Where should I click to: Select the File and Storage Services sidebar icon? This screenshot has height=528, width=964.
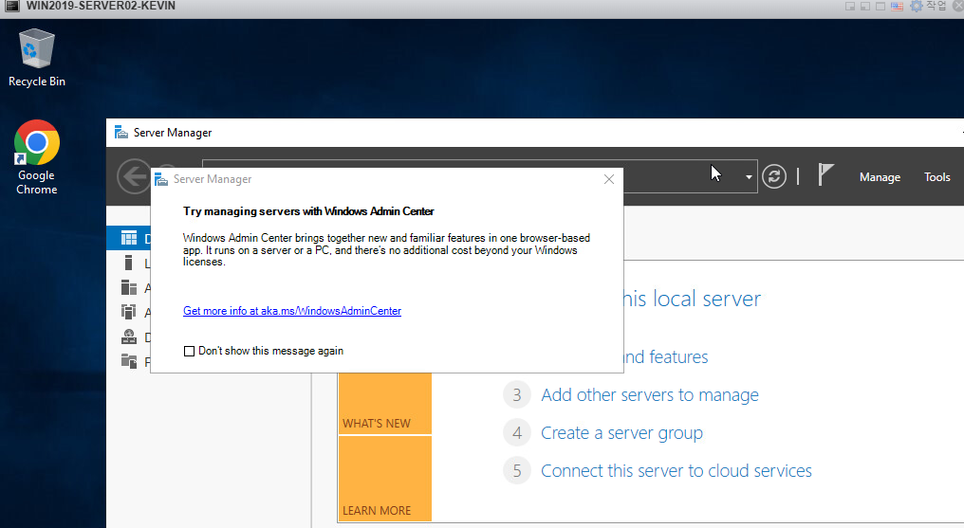point(129,361)
